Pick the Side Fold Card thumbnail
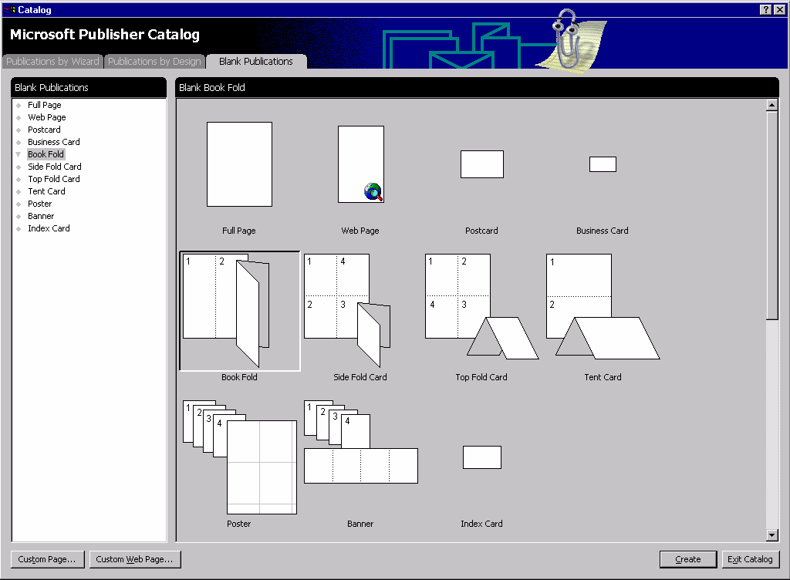 coord(347,311)
